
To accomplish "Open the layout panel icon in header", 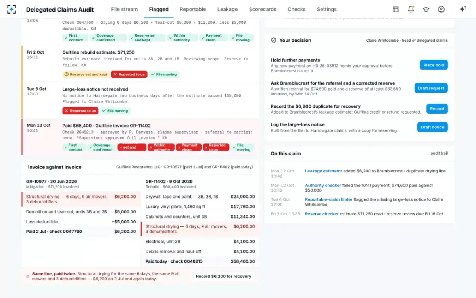I will pos(395,9).
